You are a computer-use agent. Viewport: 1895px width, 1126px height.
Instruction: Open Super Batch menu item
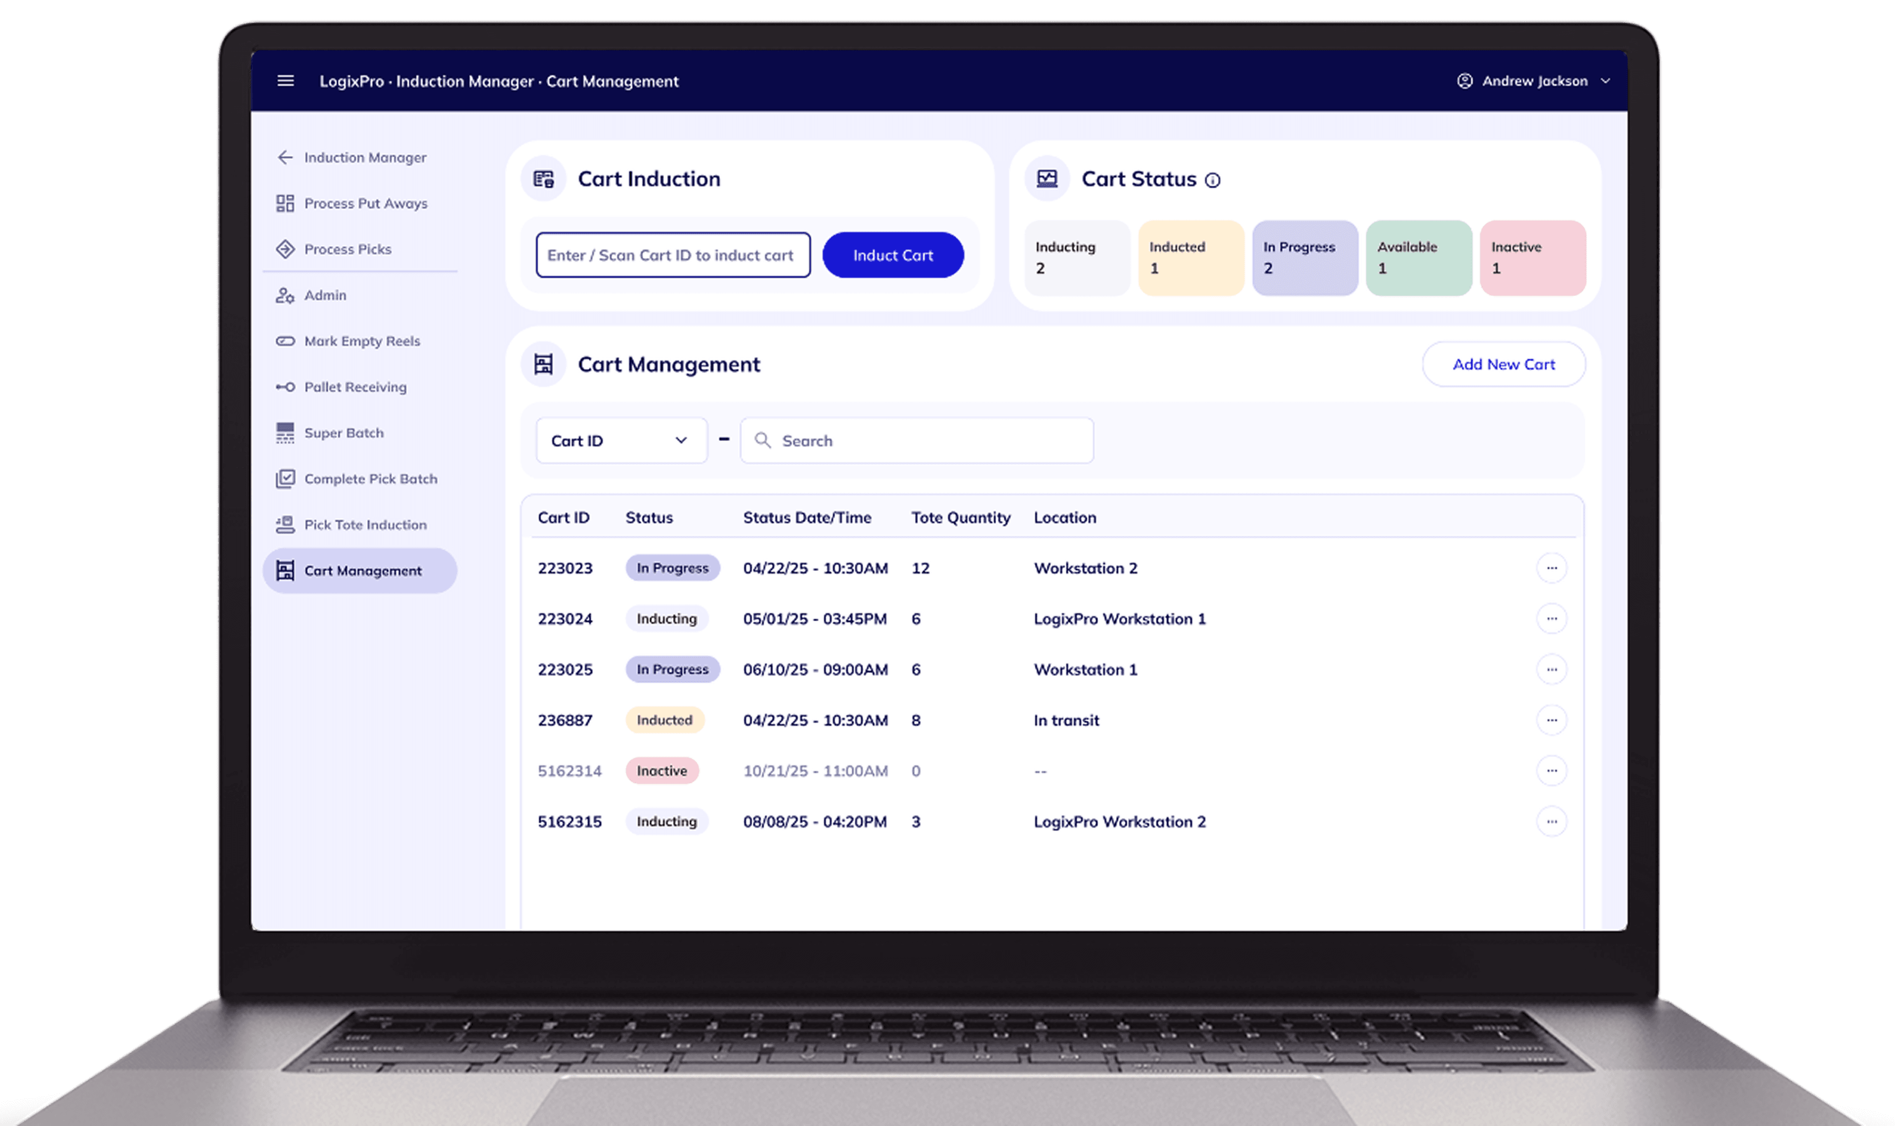click(359, 433)
